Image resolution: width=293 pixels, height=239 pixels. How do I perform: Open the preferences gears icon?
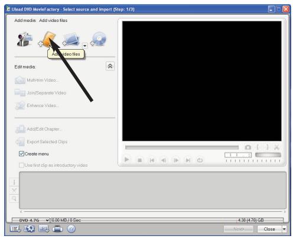tap(29, 229)
